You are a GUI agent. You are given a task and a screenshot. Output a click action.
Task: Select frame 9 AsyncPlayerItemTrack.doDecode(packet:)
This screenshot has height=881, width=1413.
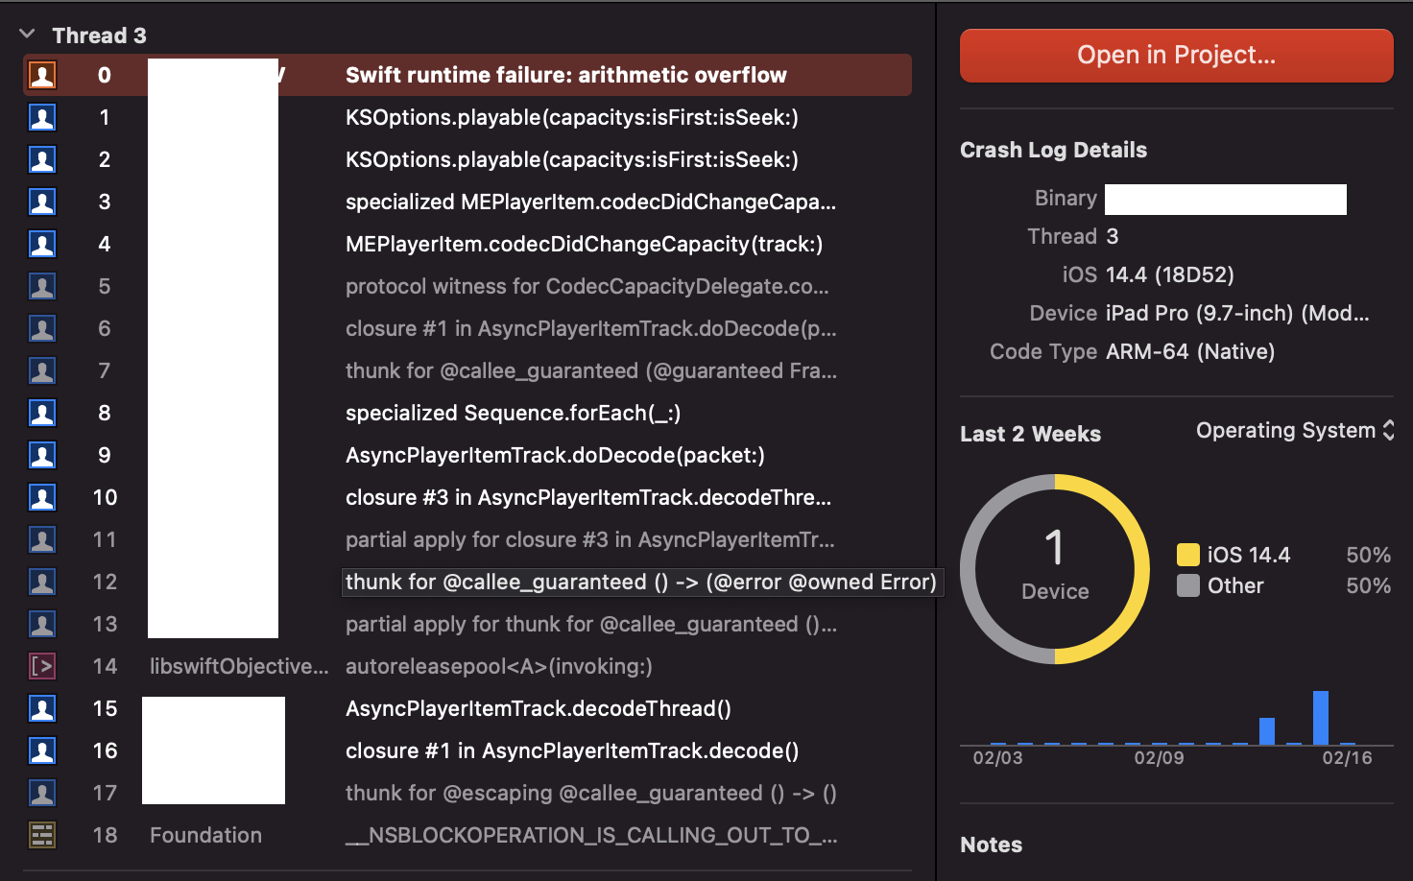[555, 455]
